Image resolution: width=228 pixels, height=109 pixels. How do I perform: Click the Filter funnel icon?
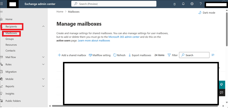(169, 55)
